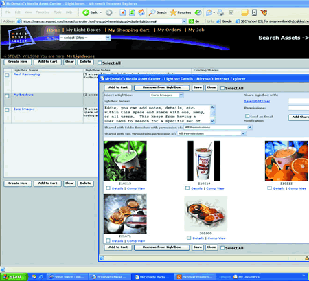Viewport: 309px width, 281px height.
Task: Open My Shopping Cart tab
Action: click(x=128, y=30)
